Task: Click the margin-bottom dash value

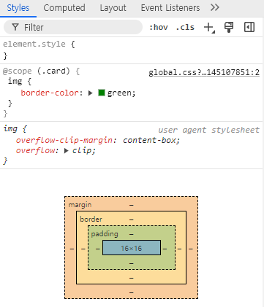Action: tap(132, 292)
